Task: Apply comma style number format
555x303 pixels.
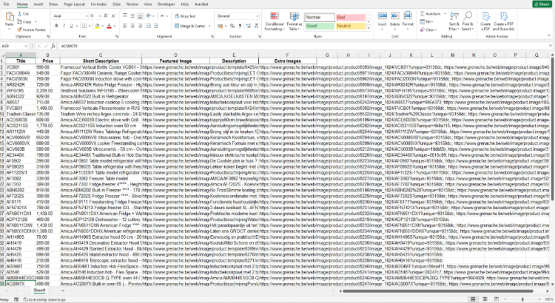Action: (x=240, y=26)
